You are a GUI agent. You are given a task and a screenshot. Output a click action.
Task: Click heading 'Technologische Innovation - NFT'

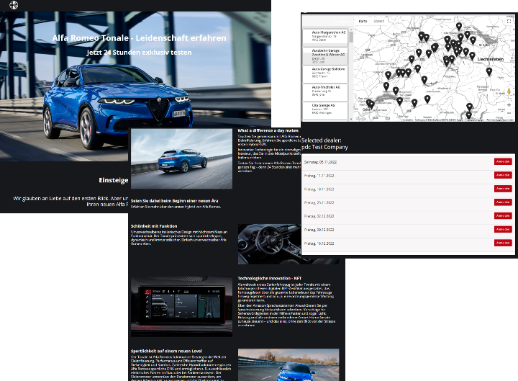click(x=270, y=279)
